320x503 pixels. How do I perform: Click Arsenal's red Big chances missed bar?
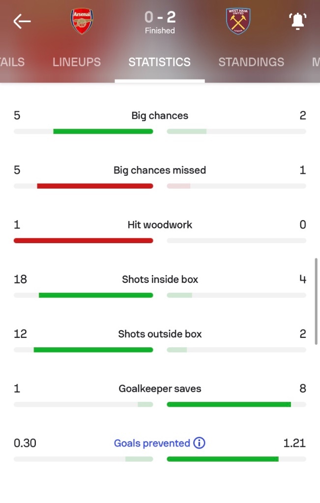click(x=95, y=186)
